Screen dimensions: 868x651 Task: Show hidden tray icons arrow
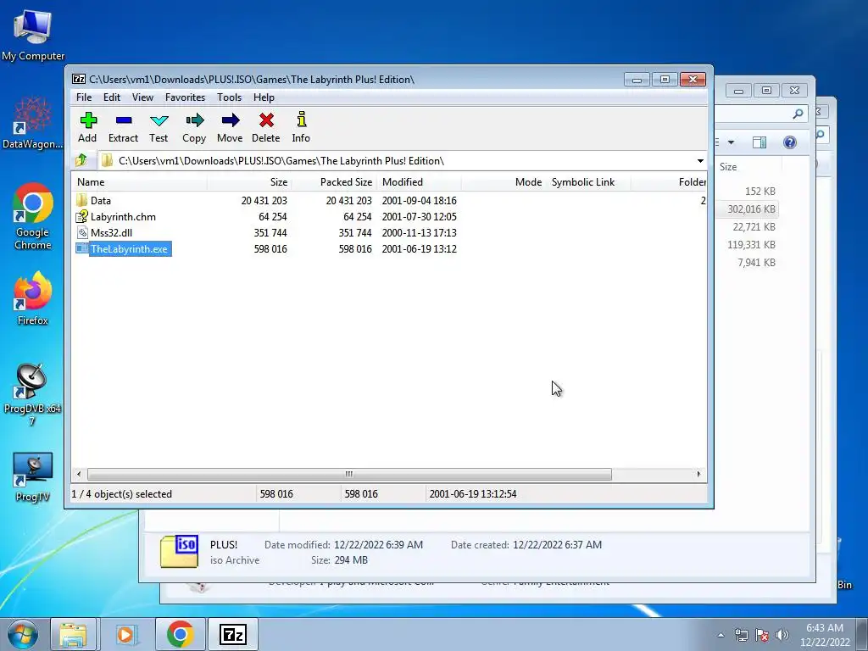721,636
